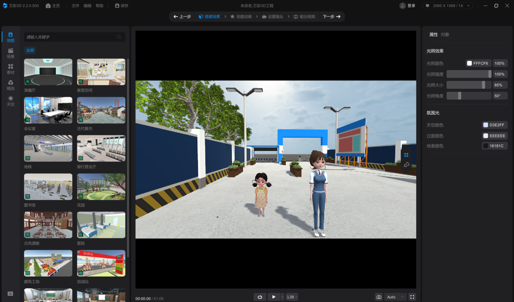This screenshot has height=302, width=514.
Task: Open the 素材 (Materials) sidebar panel
Action: (x=10, y=69)
